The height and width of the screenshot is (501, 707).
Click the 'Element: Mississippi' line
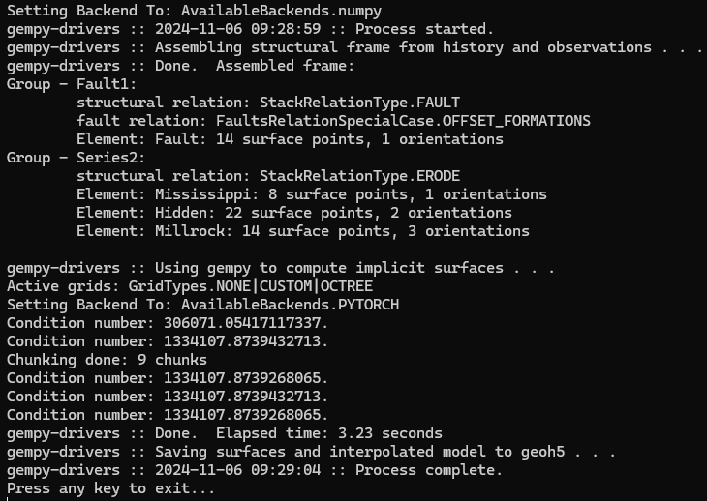tap(312, 194)
